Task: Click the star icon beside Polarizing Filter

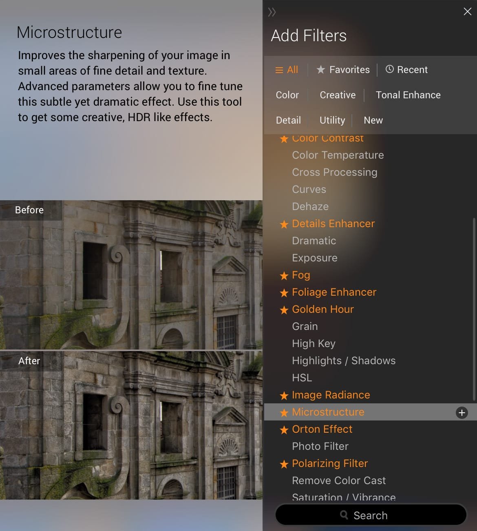Action: pyautogui.click(x=284, y=465)
